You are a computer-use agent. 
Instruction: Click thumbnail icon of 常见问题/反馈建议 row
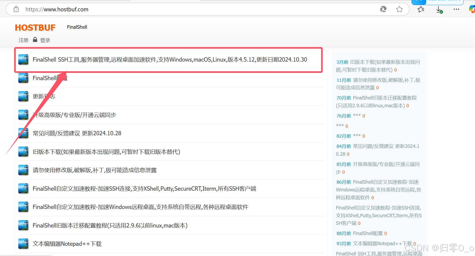(x=23, y=133)
